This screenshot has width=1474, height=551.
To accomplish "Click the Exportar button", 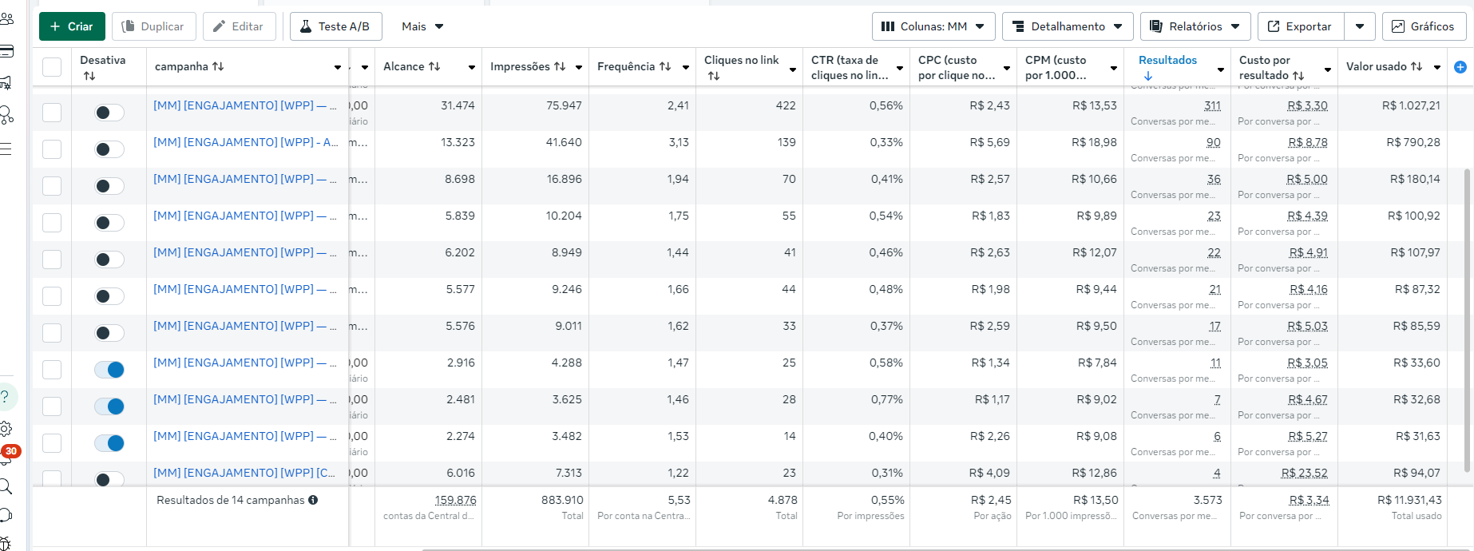I will point(1300,26).
